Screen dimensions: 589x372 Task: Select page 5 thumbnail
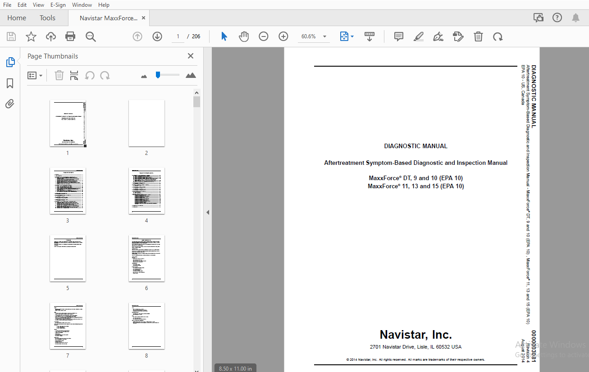click(x=68, y=259)
